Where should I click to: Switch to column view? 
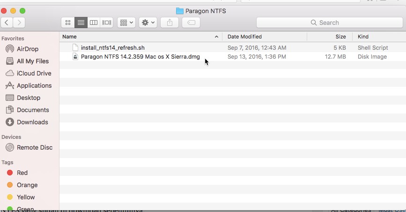[x=94, y=23]
